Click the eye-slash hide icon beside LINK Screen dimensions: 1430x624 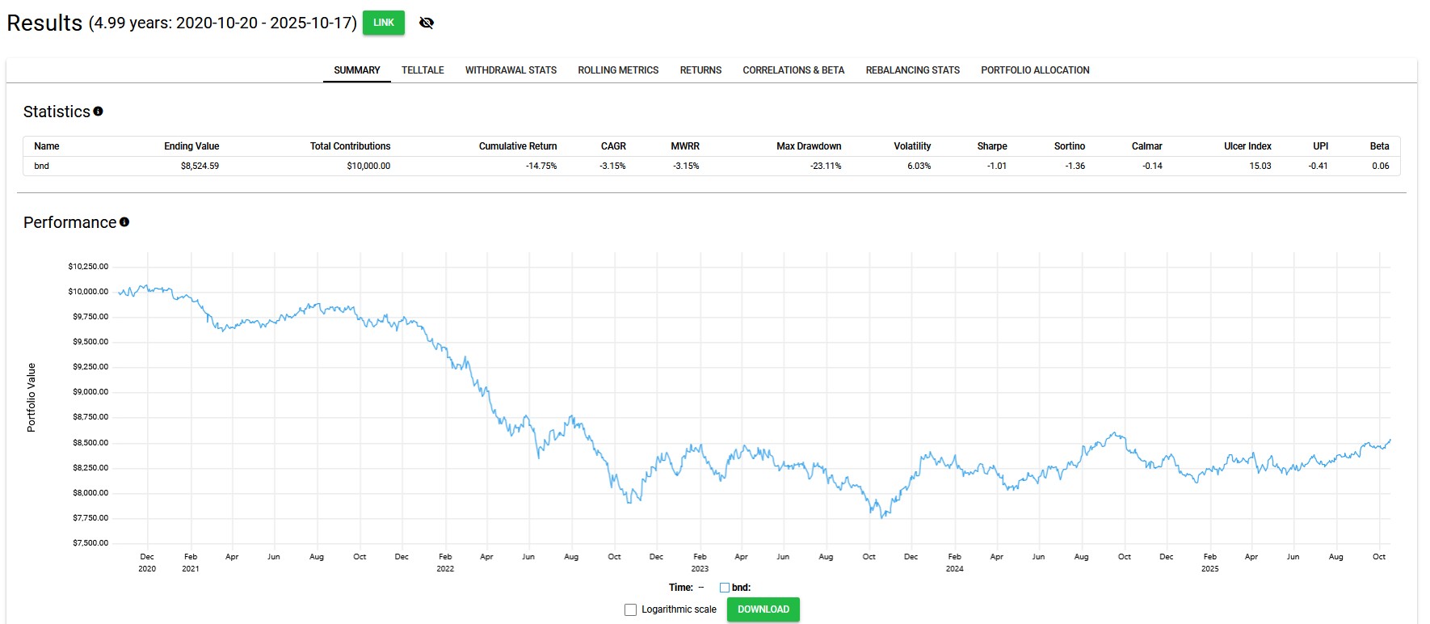[427, 23]
